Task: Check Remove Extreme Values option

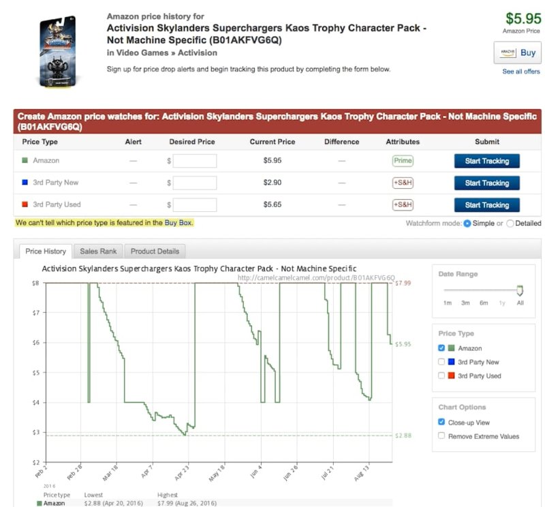Action: (x=441, y=435)
